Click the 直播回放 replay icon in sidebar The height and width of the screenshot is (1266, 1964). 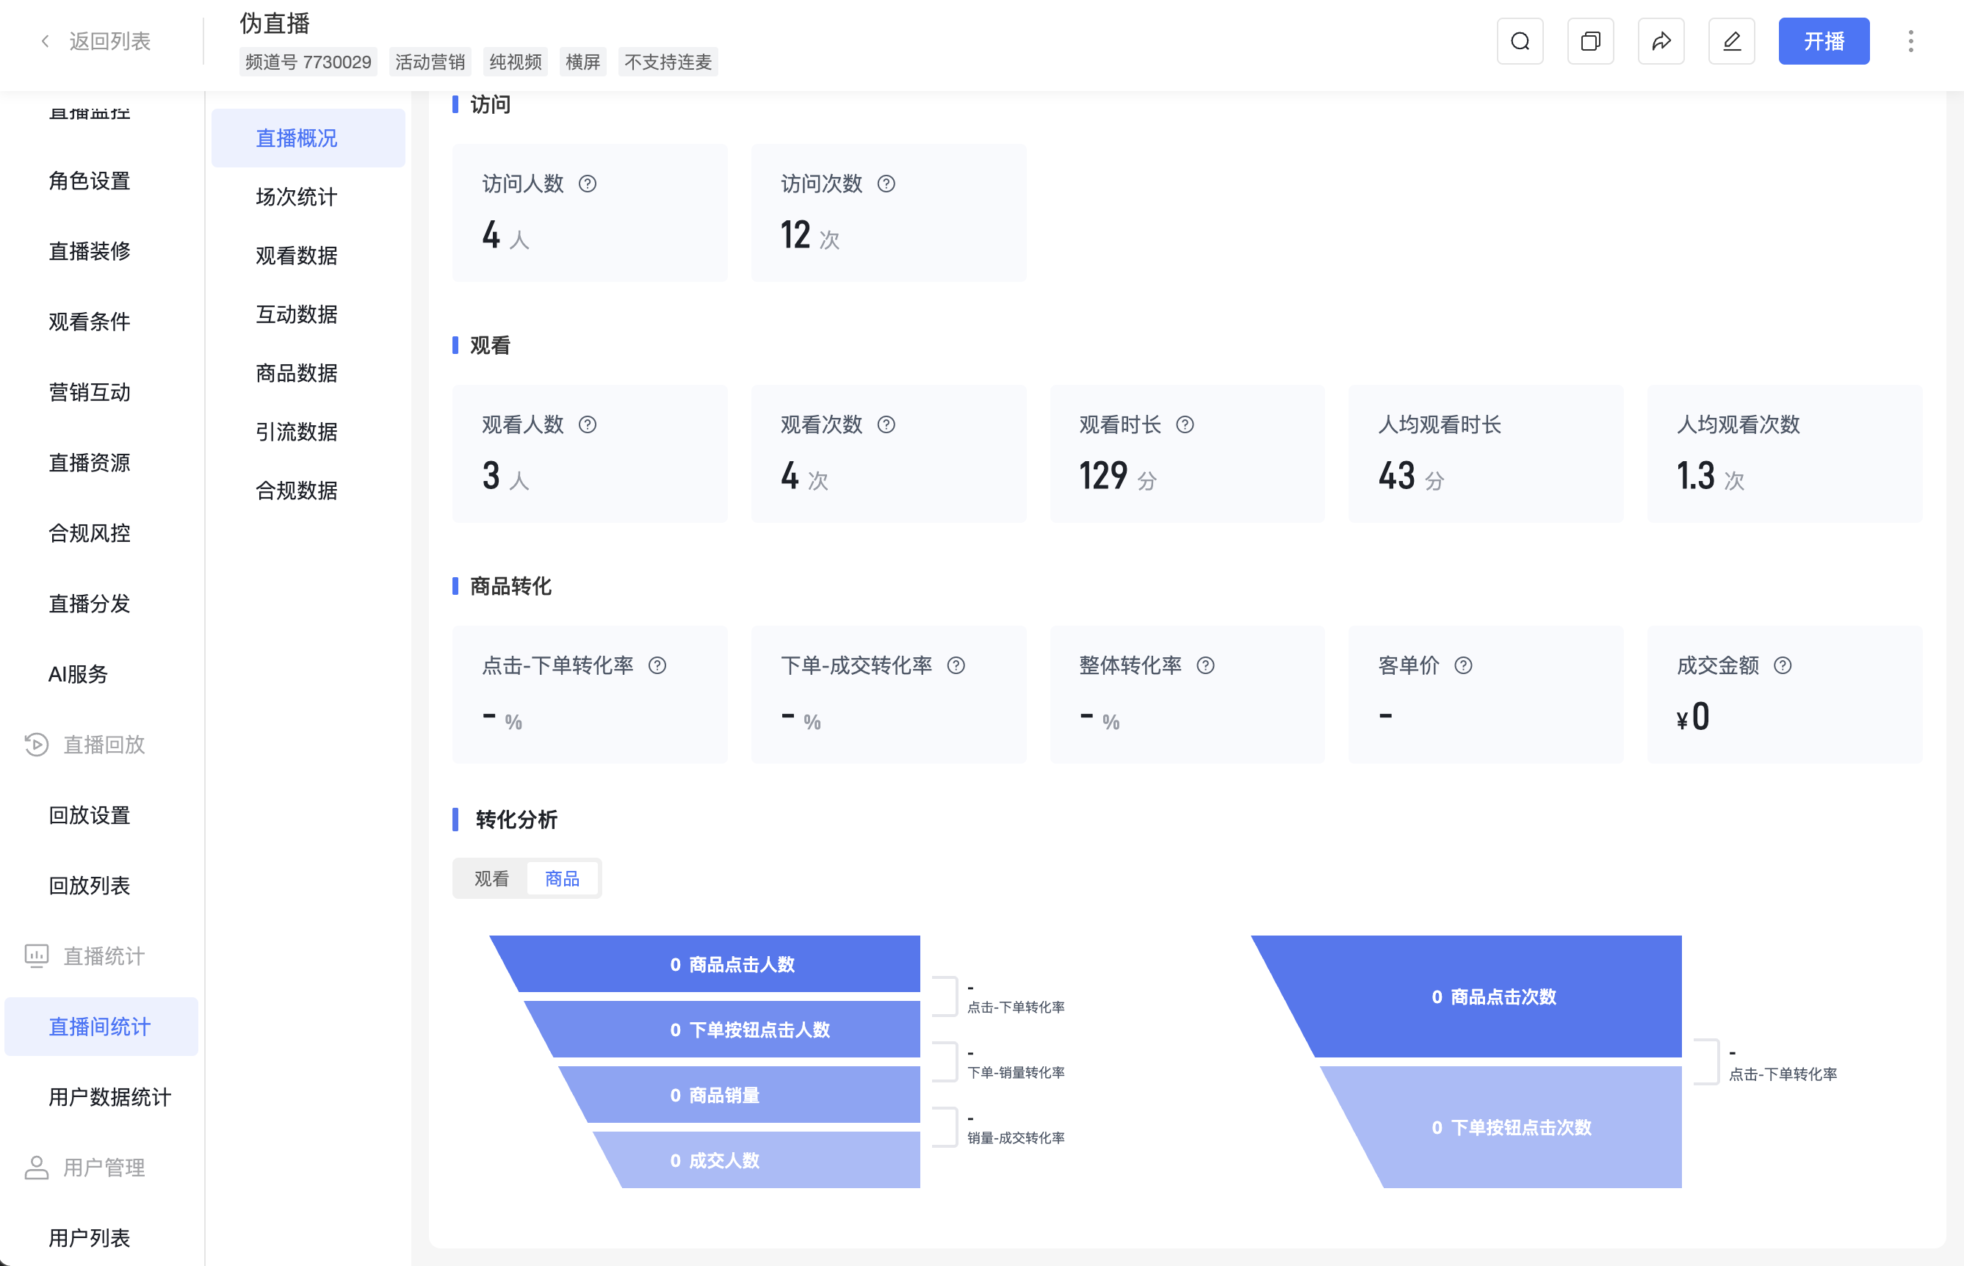click(36, 745)
